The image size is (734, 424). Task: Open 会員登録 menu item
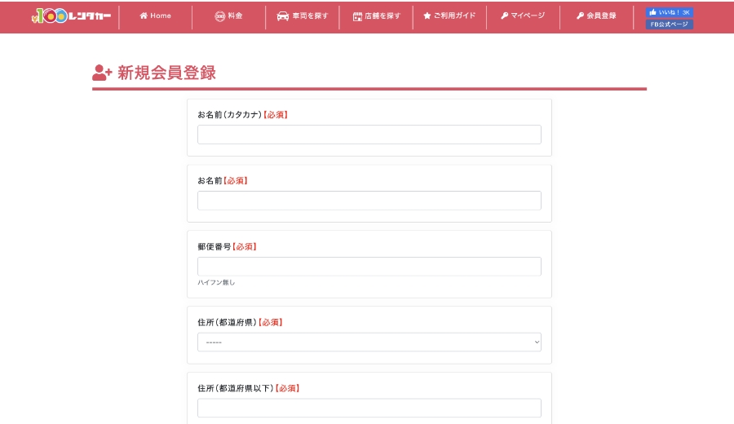click(596, 15)
